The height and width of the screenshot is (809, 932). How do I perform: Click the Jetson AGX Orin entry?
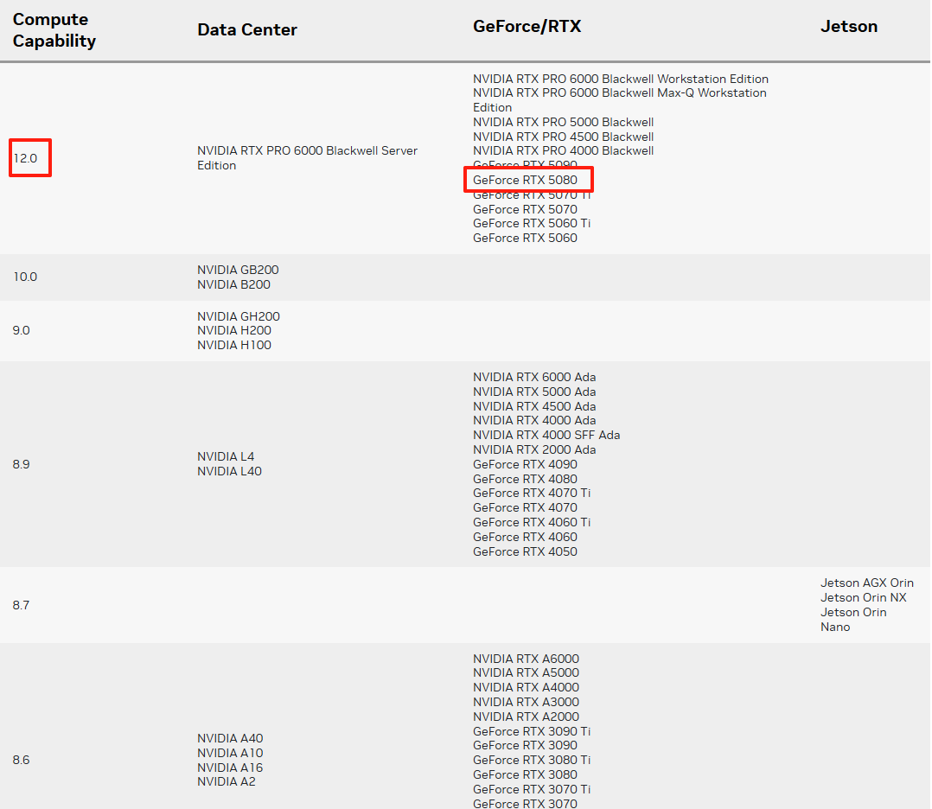(867, 583)
